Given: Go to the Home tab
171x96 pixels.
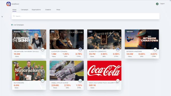Looking at the screenshot, I should (x=14, y=10).
